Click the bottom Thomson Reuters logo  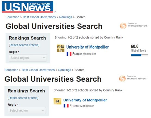tap(133, 78)
